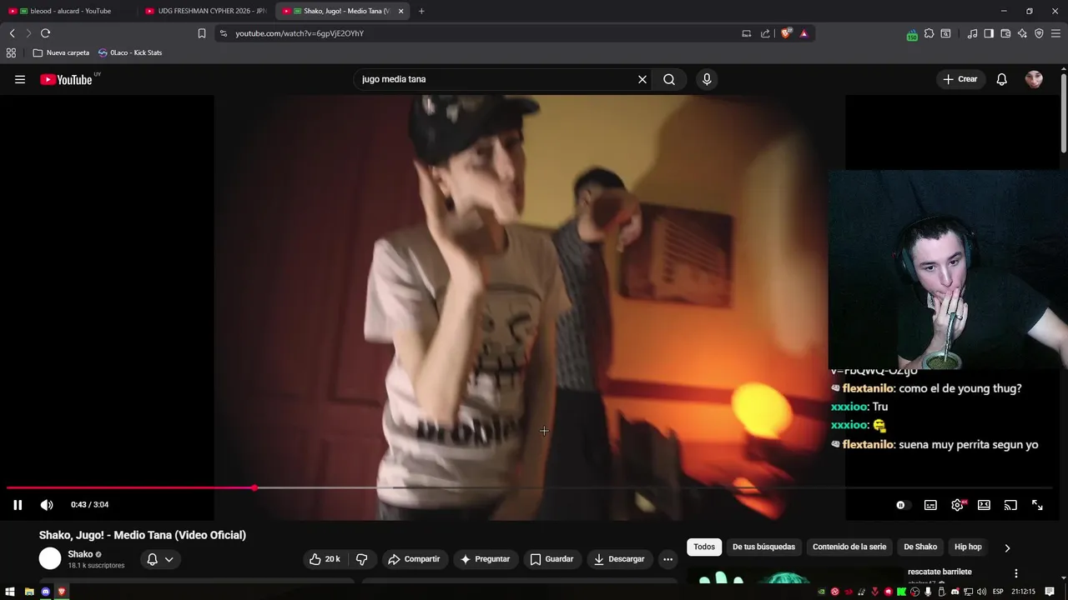Open a new browser tab
Viewport: 1068px width, 600px height.
click(x=421, y=11)
